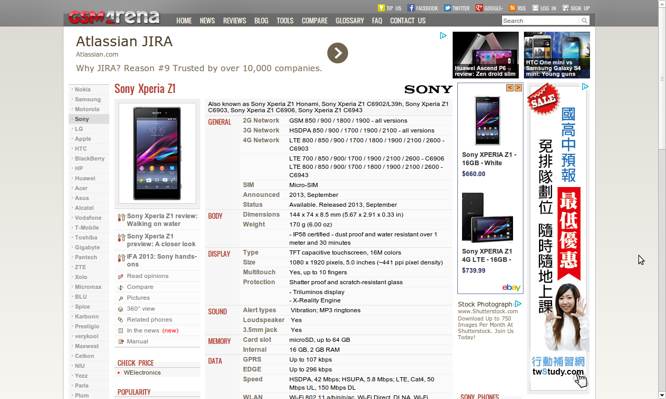666x399 pixels.
Task: Select HTC in brand list
Action: 81,149
